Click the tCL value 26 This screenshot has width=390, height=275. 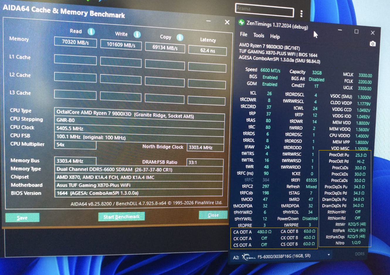[x=269, y=94]
